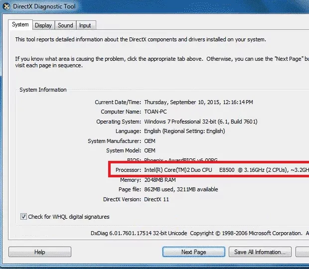This screenshot has width=309, height=269.
Task: Click Save All Information button
Action: point(260,252)
